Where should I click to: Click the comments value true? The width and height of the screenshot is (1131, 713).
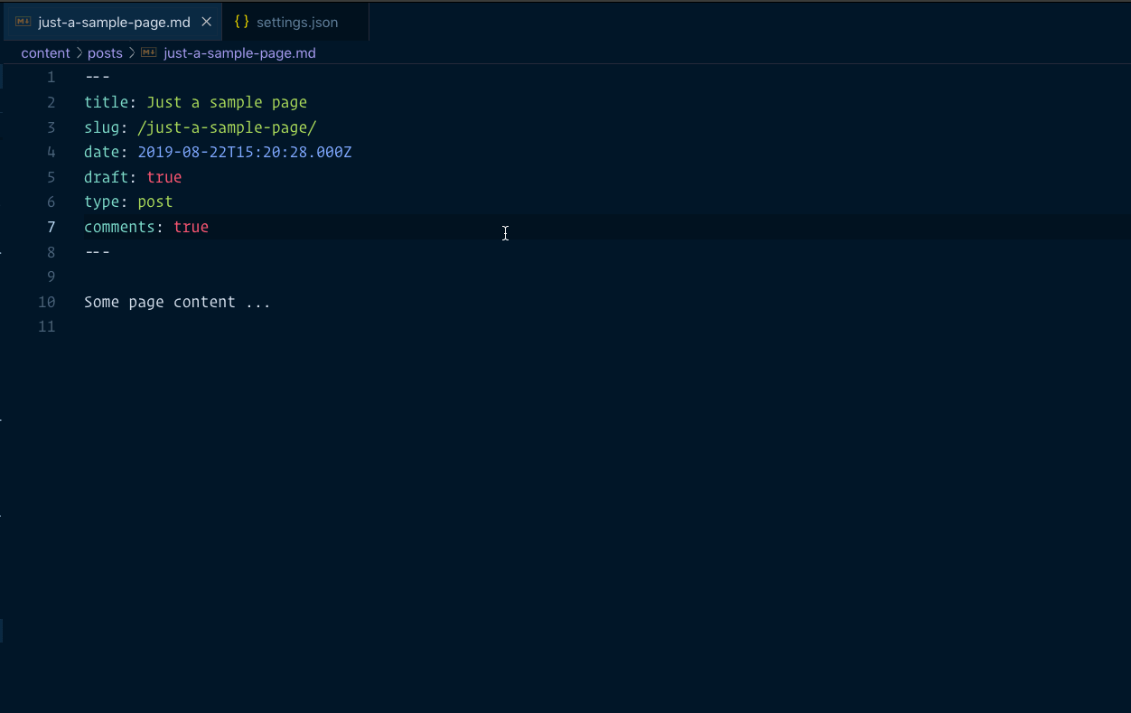pos(191,227)
